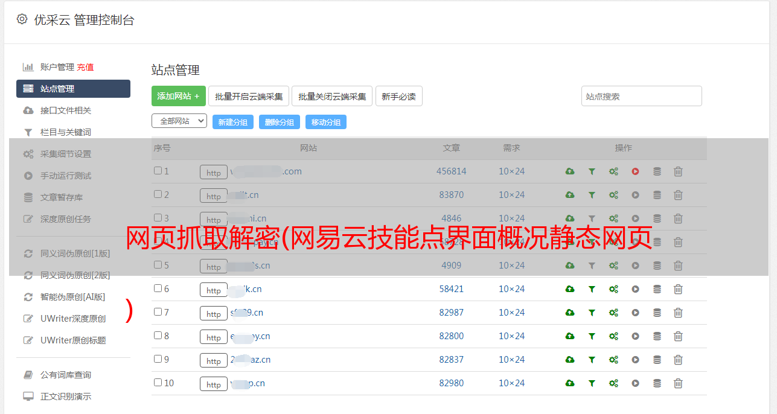Viewport: 777px width, 414px height.
Task: Click 批量开启云端采集 button
Action: pyautogui.click(x=249, y=96)
